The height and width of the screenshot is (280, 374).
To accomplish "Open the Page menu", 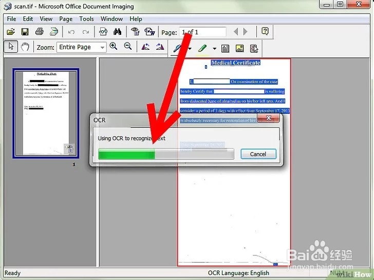I will click(x=66, y=19).
